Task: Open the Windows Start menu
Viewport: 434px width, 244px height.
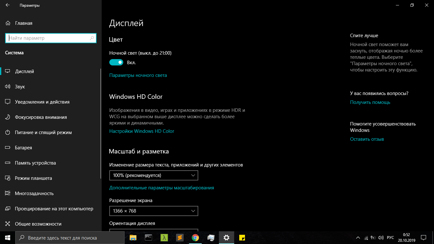Action: click(8, 238)
